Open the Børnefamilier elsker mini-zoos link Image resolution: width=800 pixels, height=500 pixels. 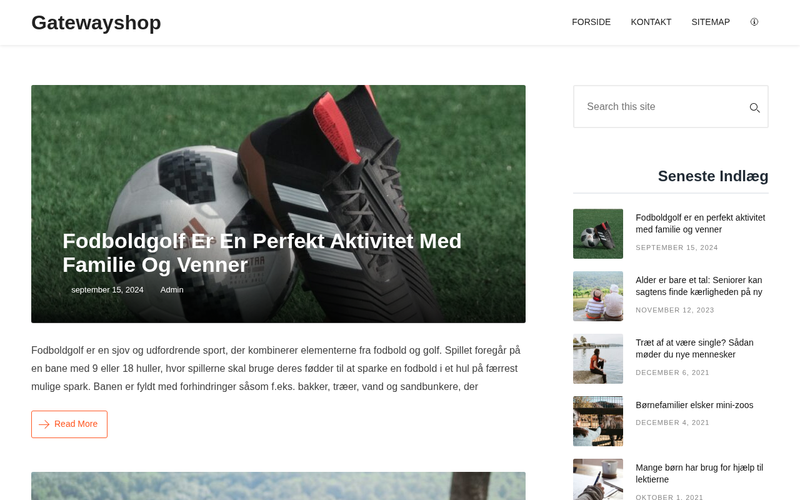click(694, 405)
